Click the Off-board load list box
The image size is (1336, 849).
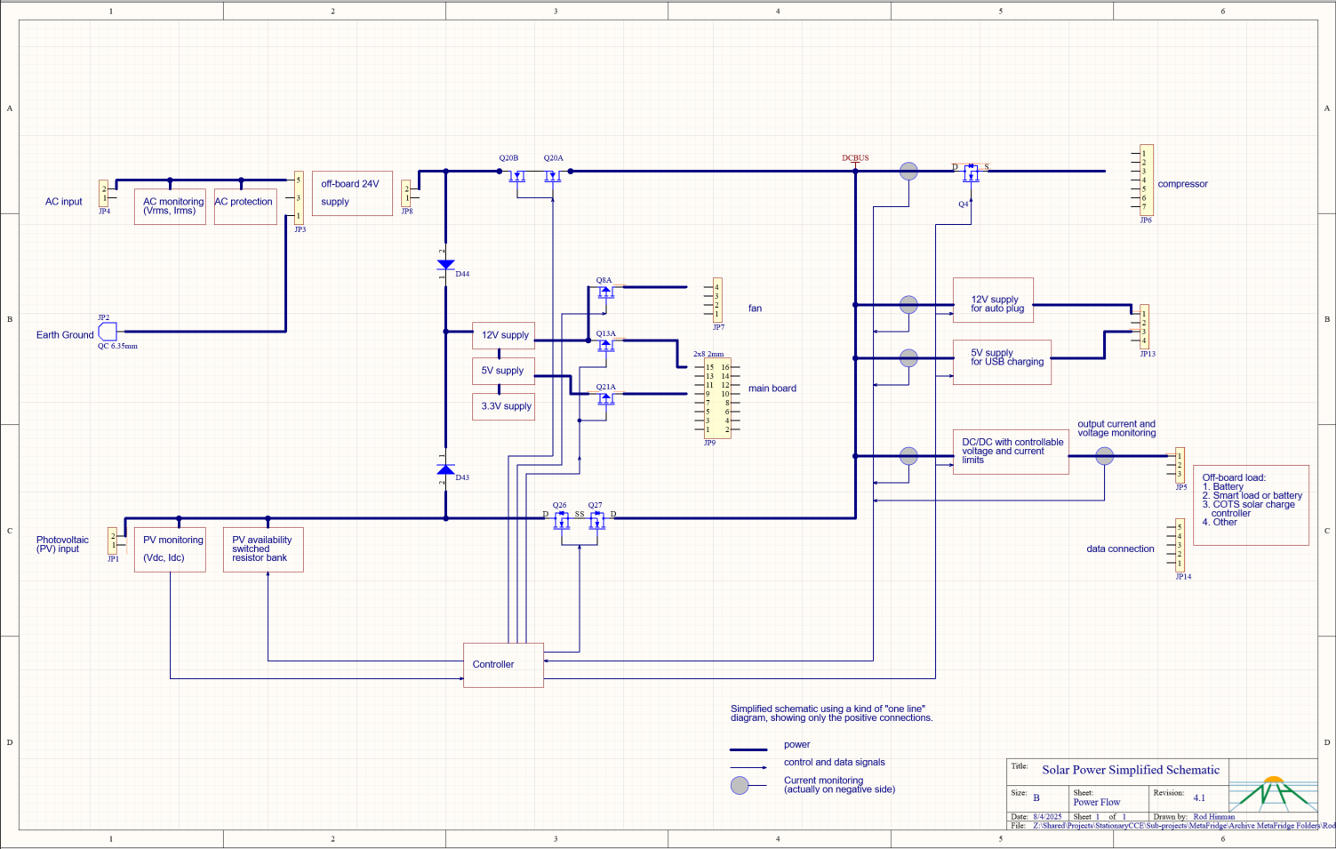coord(1251,505)
